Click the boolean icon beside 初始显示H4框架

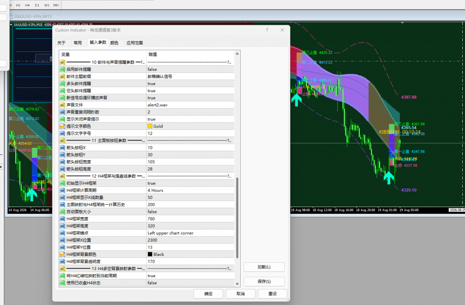pos(62,183)
